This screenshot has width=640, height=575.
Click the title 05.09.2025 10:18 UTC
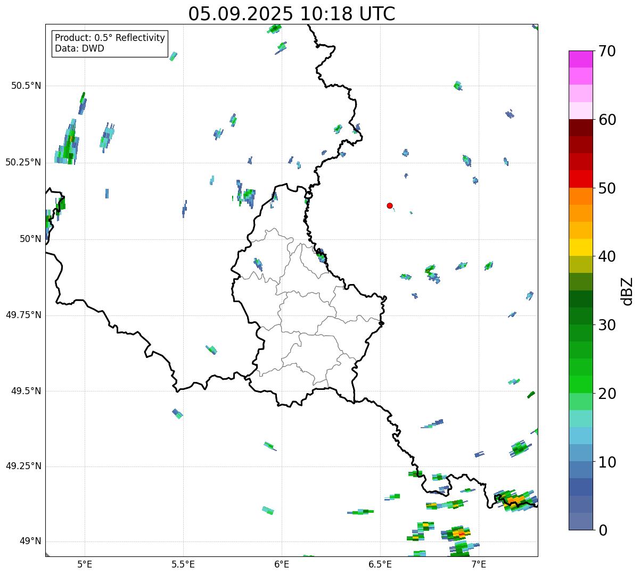pyautogui.click(x=292, y=14)
